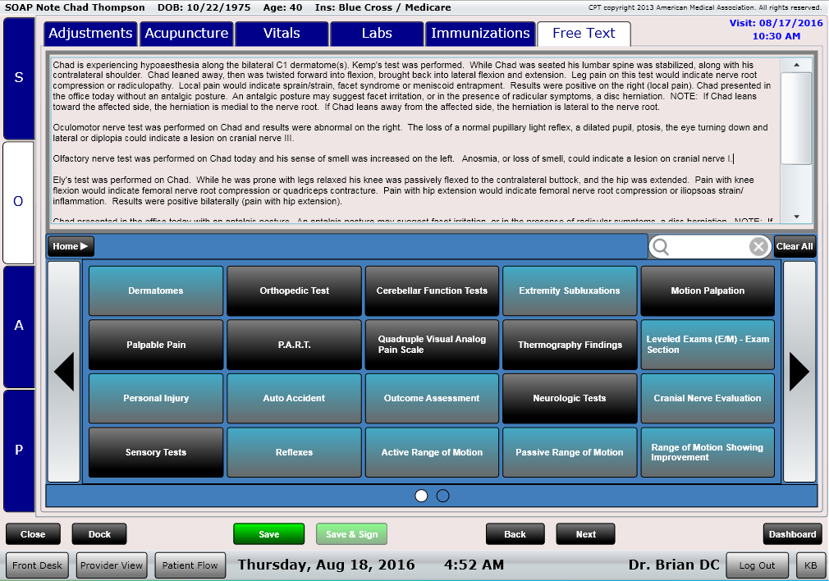Switch to second page indicator dot
This screenshot has height=581, width=829.
(442, 496)
